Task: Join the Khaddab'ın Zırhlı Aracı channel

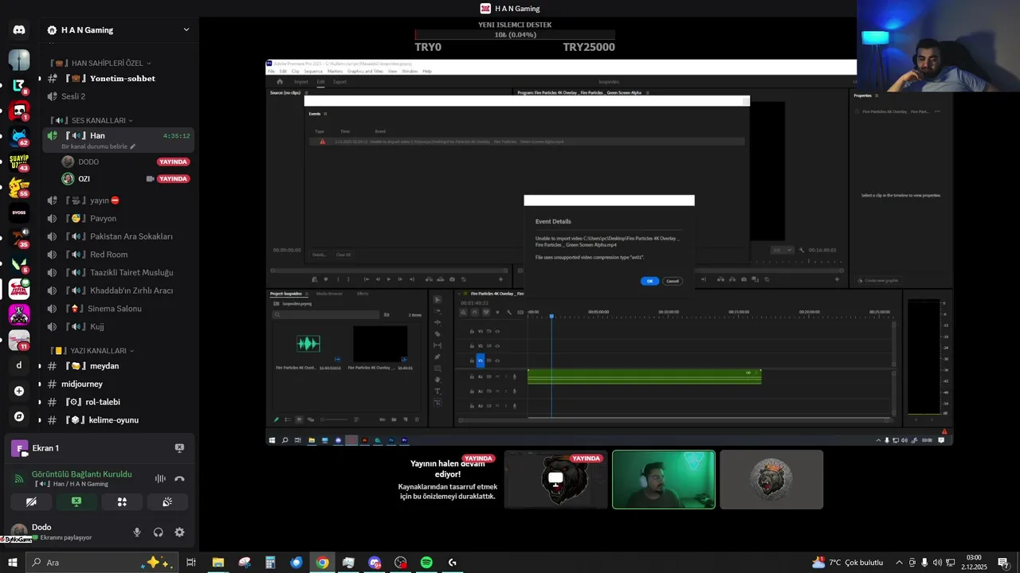Action: [119, 290]
